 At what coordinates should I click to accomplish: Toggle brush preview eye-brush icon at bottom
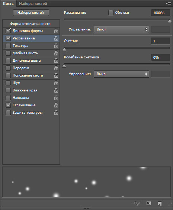pyautogui.click(x=137, y=204)
